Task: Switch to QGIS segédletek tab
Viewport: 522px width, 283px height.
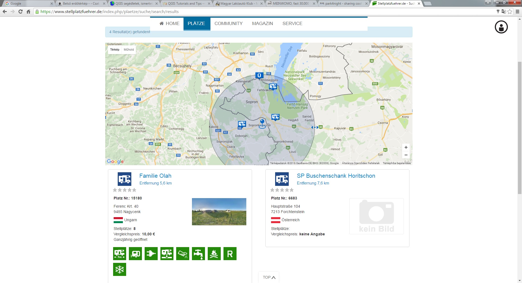Action: coord(133,4)
